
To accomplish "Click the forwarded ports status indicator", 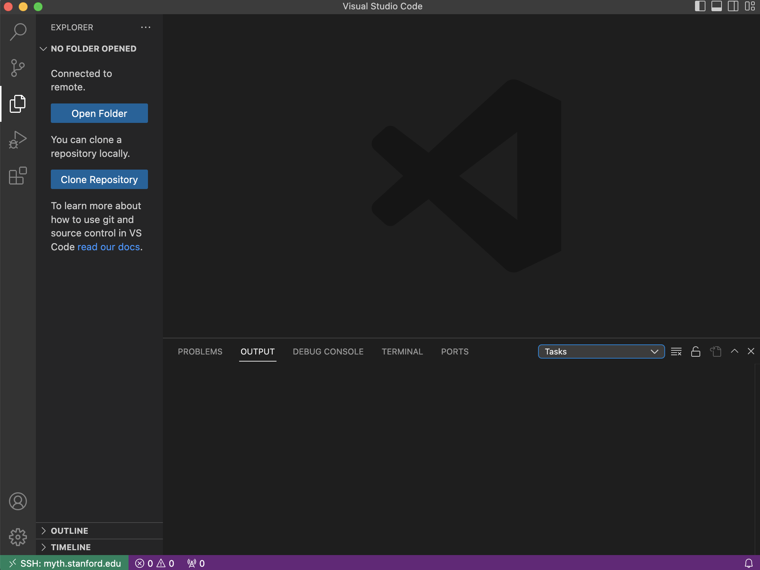I will point(196,563).
